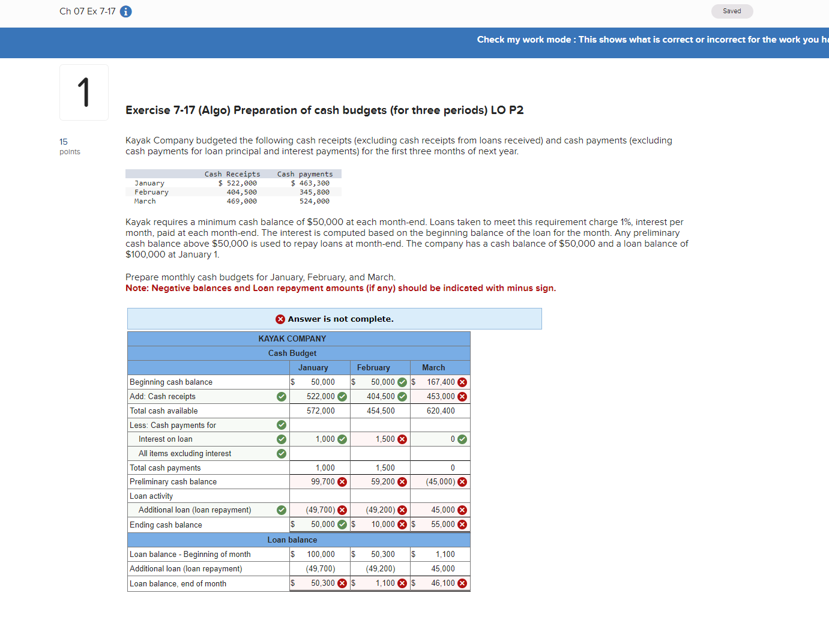Click red X next to March 167,400 beginning balance
Screen dimensions: 829x644
pyautogui.click(x=462, y=382)
